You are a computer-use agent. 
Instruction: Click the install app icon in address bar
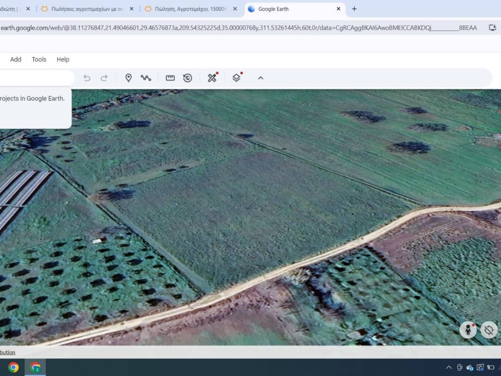point(492,28)
